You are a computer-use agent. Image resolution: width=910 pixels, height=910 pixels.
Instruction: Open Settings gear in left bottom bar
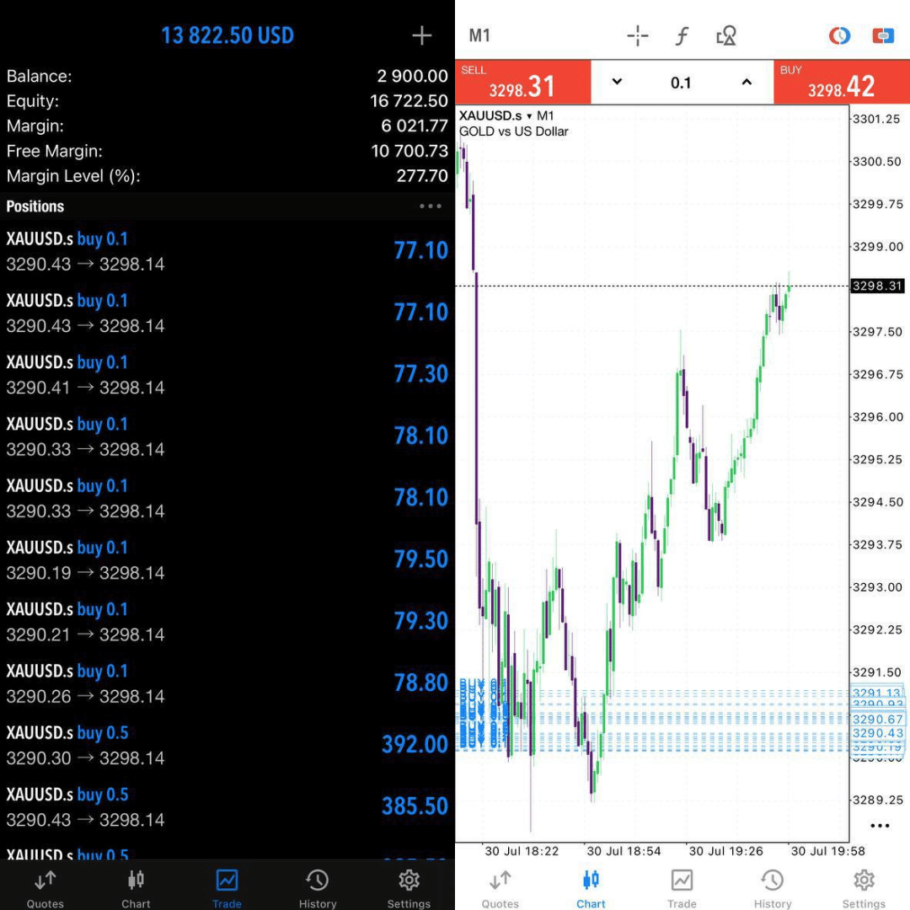click(x=409, y=888)
